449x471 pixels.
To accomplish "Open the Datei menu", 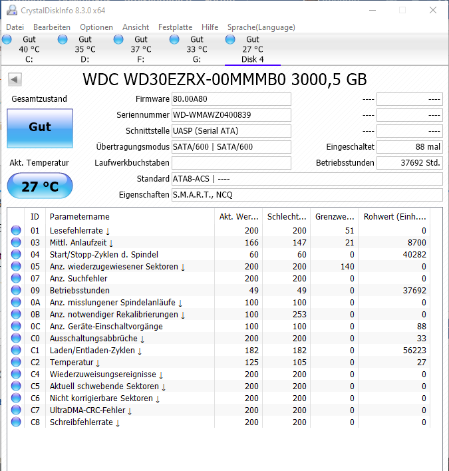I will [15, 27].
